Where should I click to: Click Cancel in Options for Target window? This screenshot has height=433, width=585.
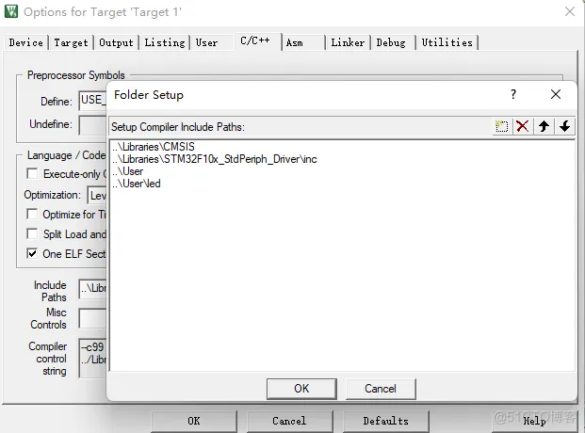click(x=289, y=421)
